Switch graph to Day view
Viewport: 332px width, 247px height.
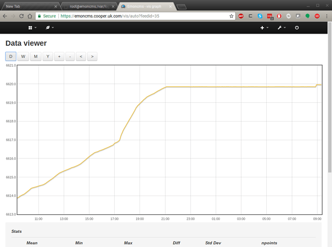tap(10, 56)
